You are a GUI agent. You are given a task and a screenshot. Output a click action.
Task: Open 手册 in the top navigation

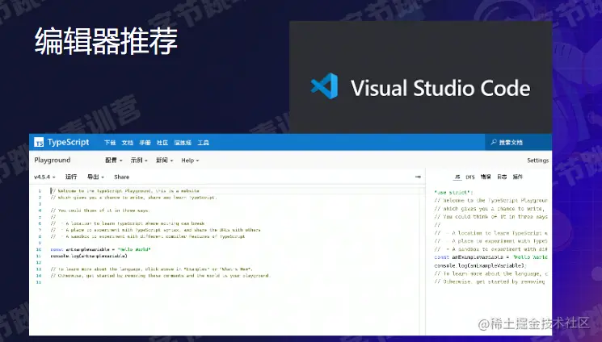point(145,143)
